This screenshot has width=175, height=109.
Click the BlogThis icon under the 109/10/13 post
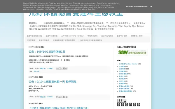pos(59,68)
